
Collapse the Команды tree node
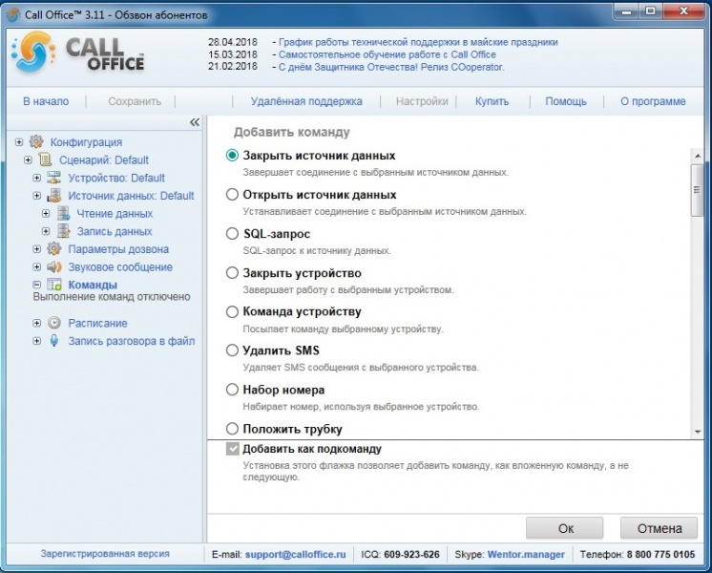pos(37,285)
